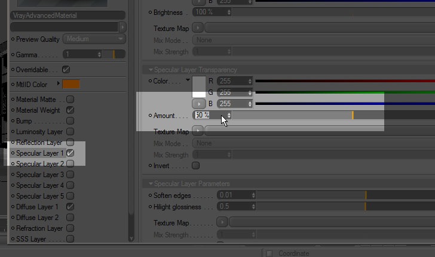Open the Preview Quality dropdown
This screenshot has height=257, width=435.
[x=94, y=39]
